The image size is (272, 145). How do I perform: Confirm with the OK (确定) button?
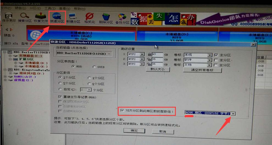click(x=134, y=131)
